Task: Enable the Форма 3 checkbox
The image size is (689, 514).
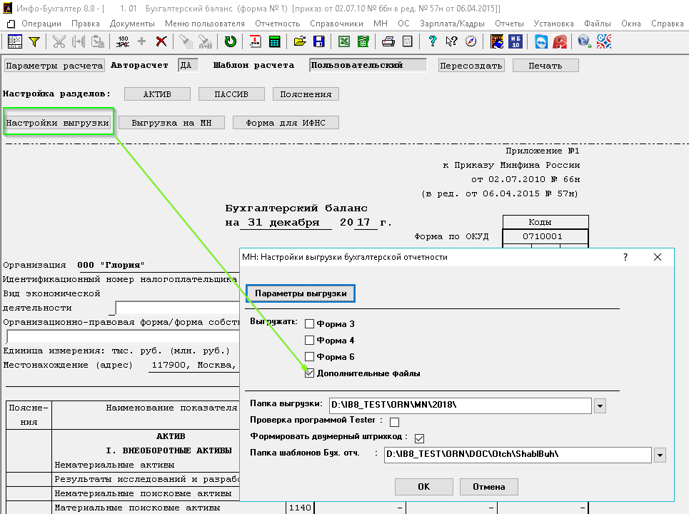Action: (x=309, y=324)
